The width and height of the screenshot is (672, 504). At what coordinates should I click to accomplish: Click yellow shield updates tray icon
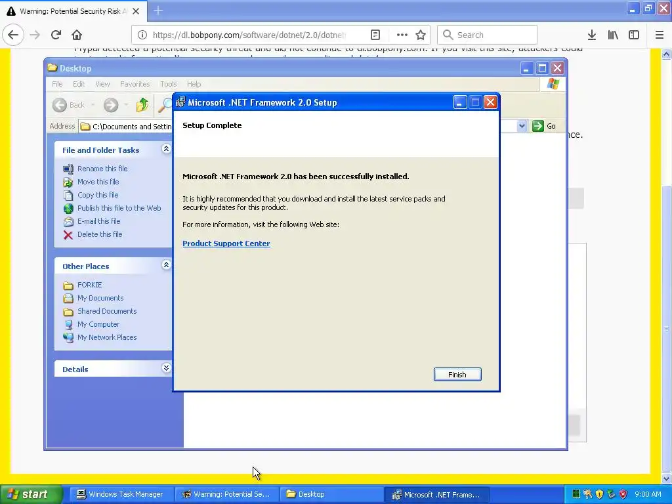pos(599,494)
